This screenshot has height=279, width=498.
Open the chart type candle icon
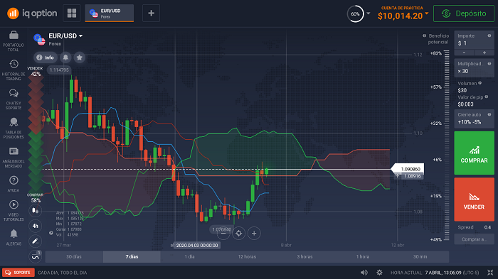36,211
